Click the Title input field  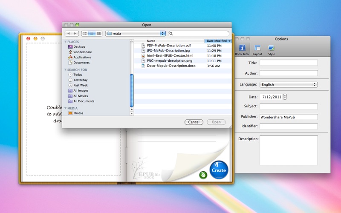point(289,63)
